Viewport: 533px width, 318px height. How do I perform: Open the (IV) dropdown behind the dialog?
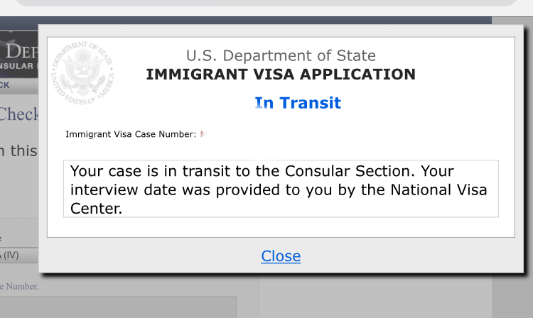coord(19,256)
